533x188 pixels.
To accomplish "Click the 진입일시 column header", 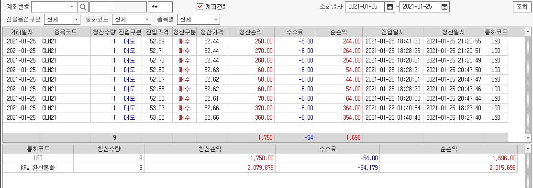I will coord(393,32).
